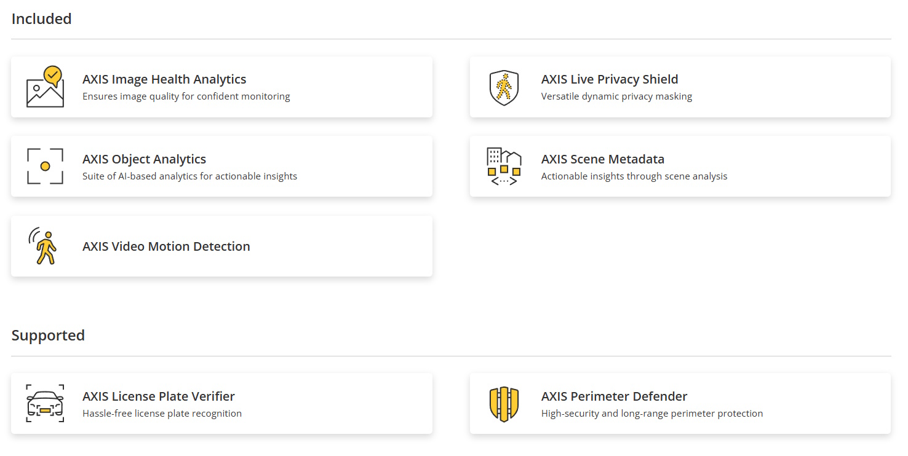Click the Live Privacy Shield badge icon
Screen dimensions: 908x456
[504, 87]
